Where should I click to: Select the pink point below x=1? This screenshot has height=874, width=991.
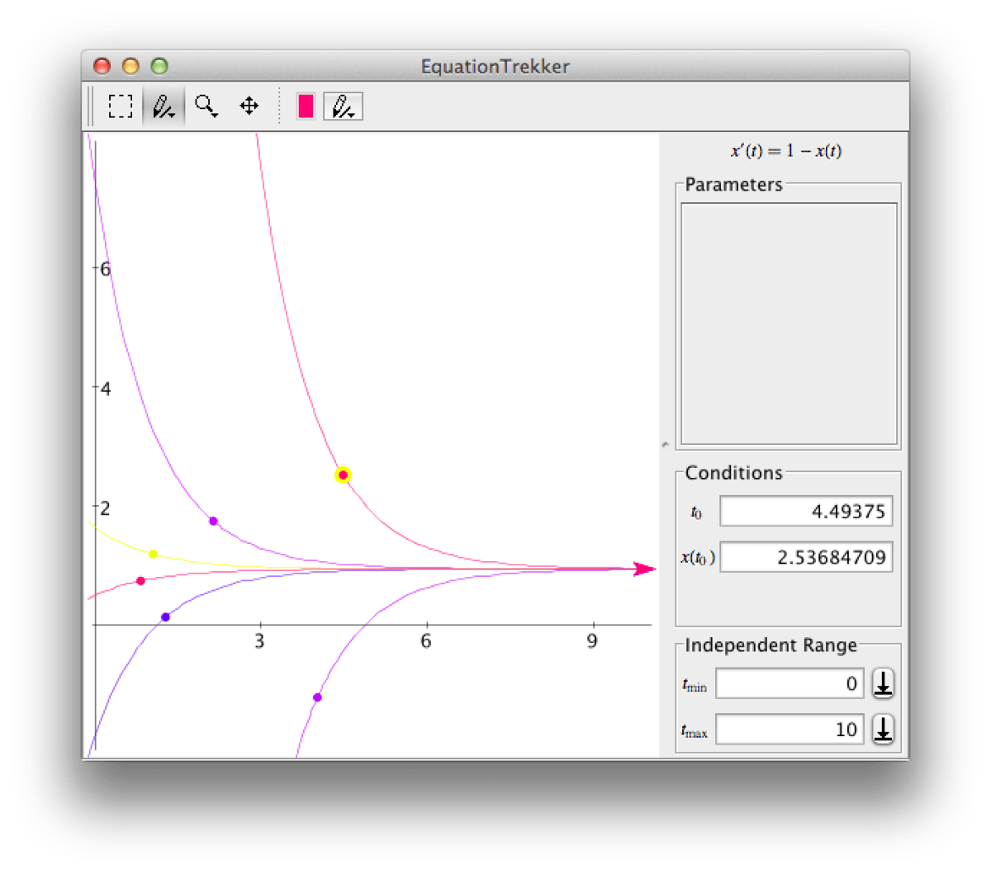(140, 581)
